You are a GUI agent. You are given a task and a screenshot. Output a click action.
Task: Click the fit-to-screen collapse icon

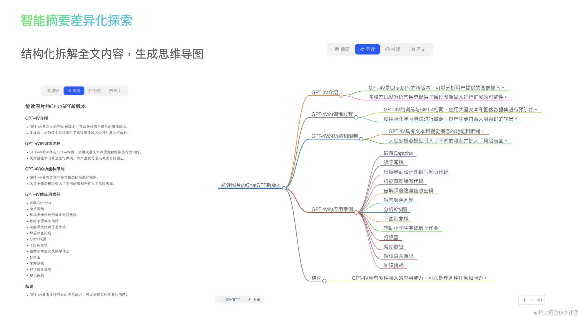coord(540,300)
